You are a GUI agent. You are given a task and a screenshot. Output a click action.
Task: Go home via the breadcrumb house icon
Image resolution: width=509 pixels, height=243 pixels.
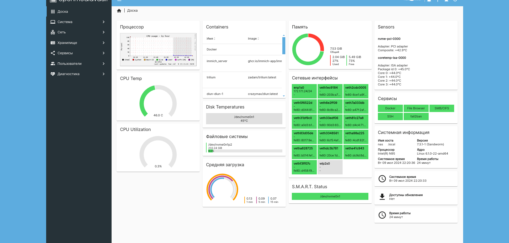coord(119,11)
